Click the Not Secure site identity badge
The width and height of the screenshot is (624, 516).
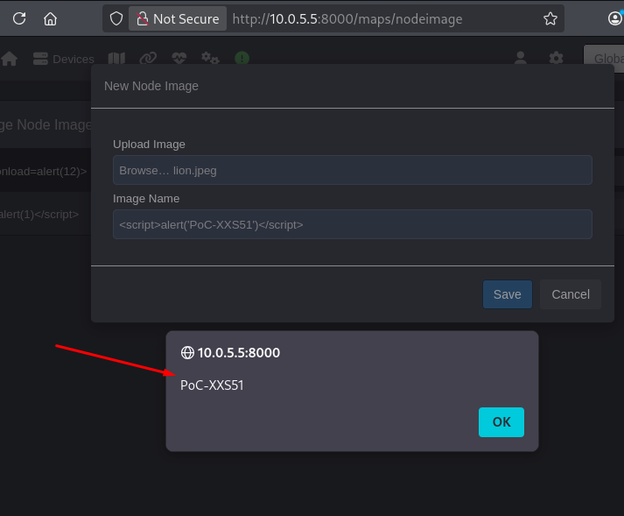(178, 18)
